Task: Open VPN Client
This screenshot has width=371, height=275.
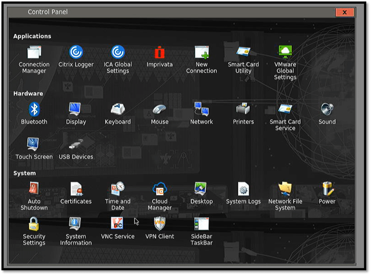Action: pyautogui.click(x=160, y=228)
